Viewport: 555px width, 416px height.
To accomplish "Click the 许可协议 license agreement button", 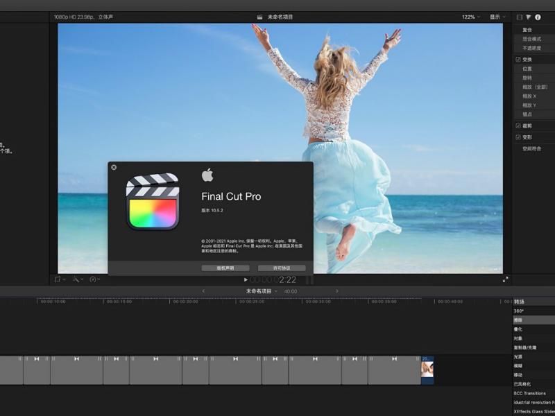I will click(x=282, y=268).
